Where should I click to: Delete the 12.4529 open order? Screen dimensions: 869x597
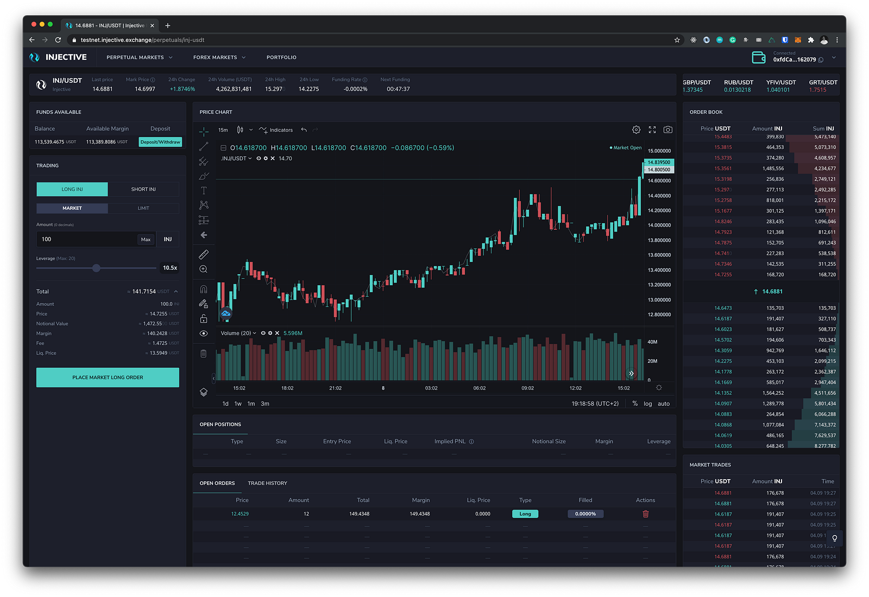pos(646,514)
